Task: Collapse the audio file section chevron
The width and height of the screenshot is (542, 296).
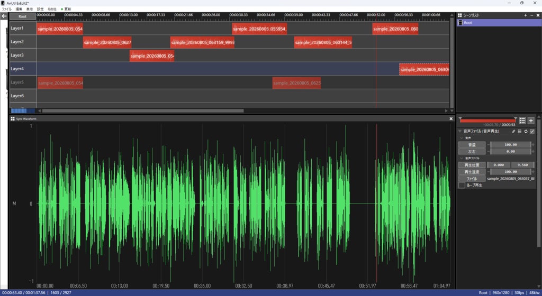Action: [x=462, y=158]
